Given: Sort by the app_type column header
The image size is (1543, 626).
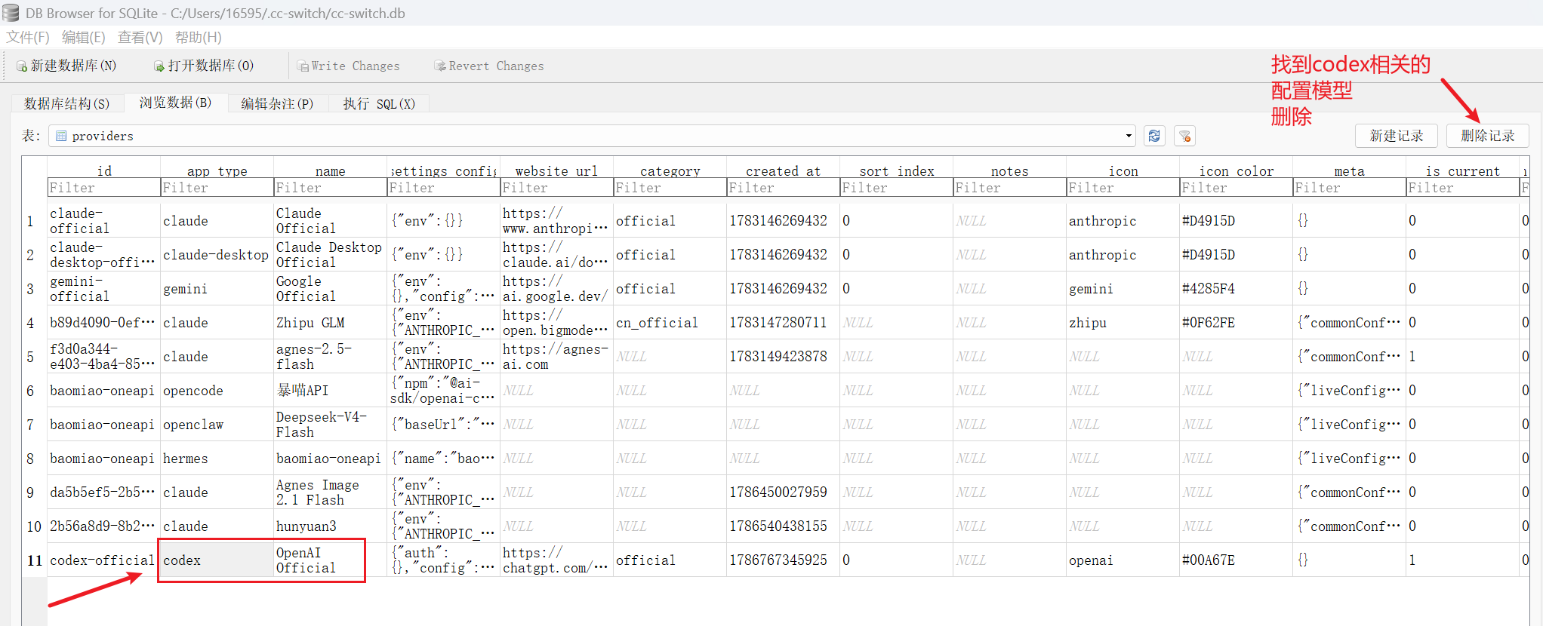Looking at the screenshot, I should pos(217,170).
